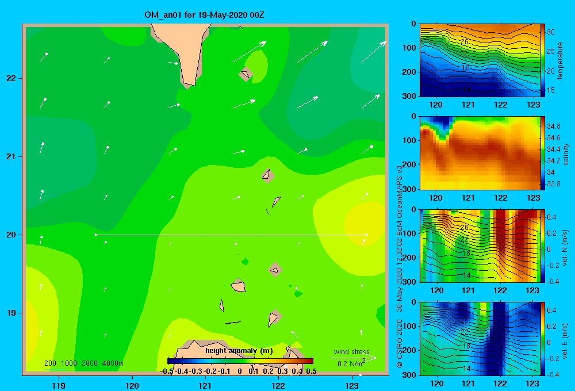Select the "vel. E (m/s)" label
This screenshot has height=391, width=575.
565,340
